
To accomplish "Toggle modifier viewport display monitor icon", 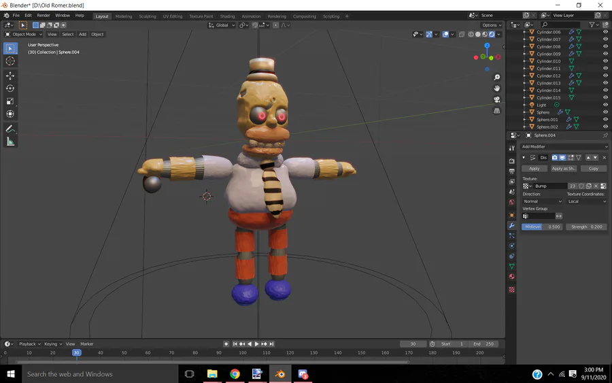I will 562,158.
